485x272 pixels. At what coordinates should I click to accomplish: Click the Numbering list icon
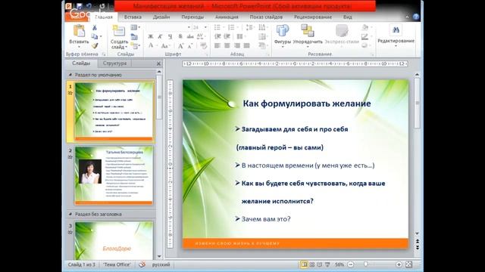[231, 27]
